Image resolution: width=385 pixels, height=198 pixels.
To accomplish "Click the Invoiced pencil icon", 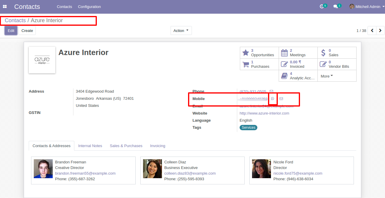I will pos(284,64).
